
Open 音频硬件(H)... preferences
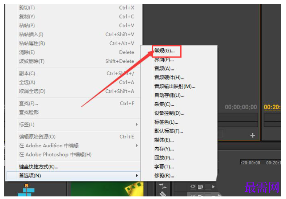(169, 78)
